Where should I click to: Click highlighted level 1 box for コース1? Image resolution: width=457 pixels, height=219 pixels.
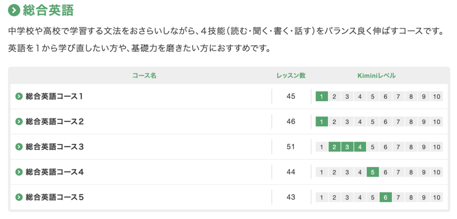[321, 97]
